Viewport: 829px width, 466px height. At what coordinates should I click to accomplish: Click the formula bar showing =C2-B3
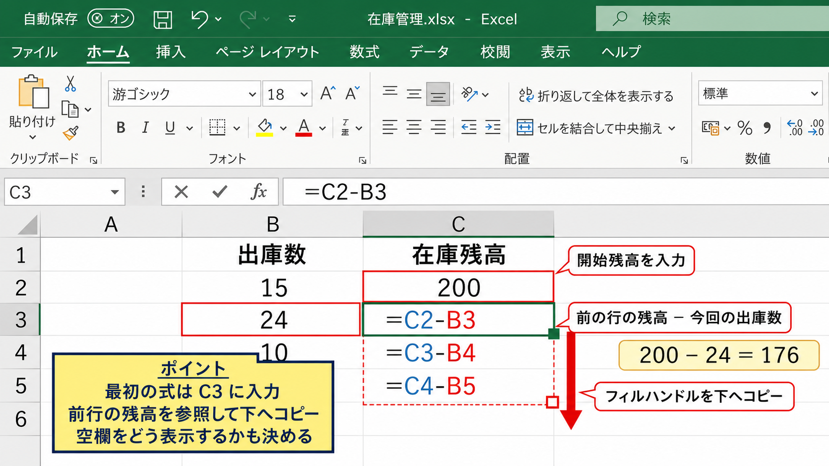555,192
